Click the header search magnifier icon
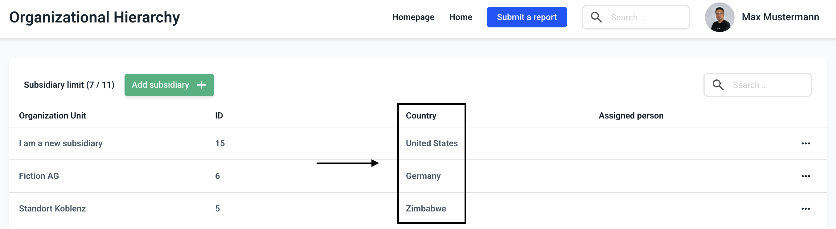The height and width of the screenshot is (229, 836). (596, 17)
